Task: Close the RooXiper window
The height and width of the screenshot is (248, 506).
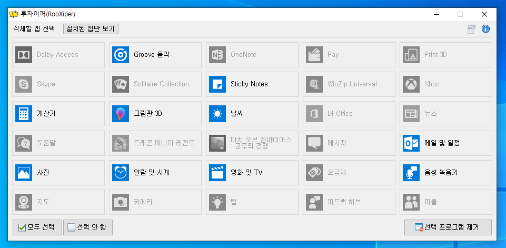Action: (484, 14)
